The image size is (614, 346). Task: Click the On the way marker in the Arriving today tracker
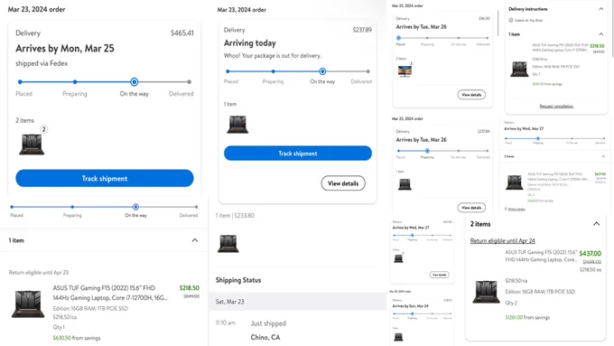click(x=322, y=71)
